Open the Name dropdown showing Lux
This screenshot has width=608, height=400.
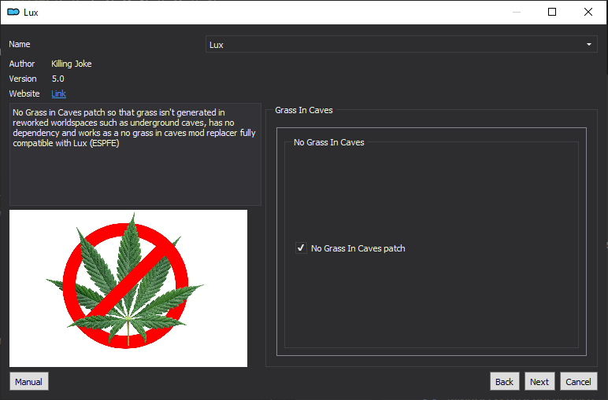pos(401,45)
